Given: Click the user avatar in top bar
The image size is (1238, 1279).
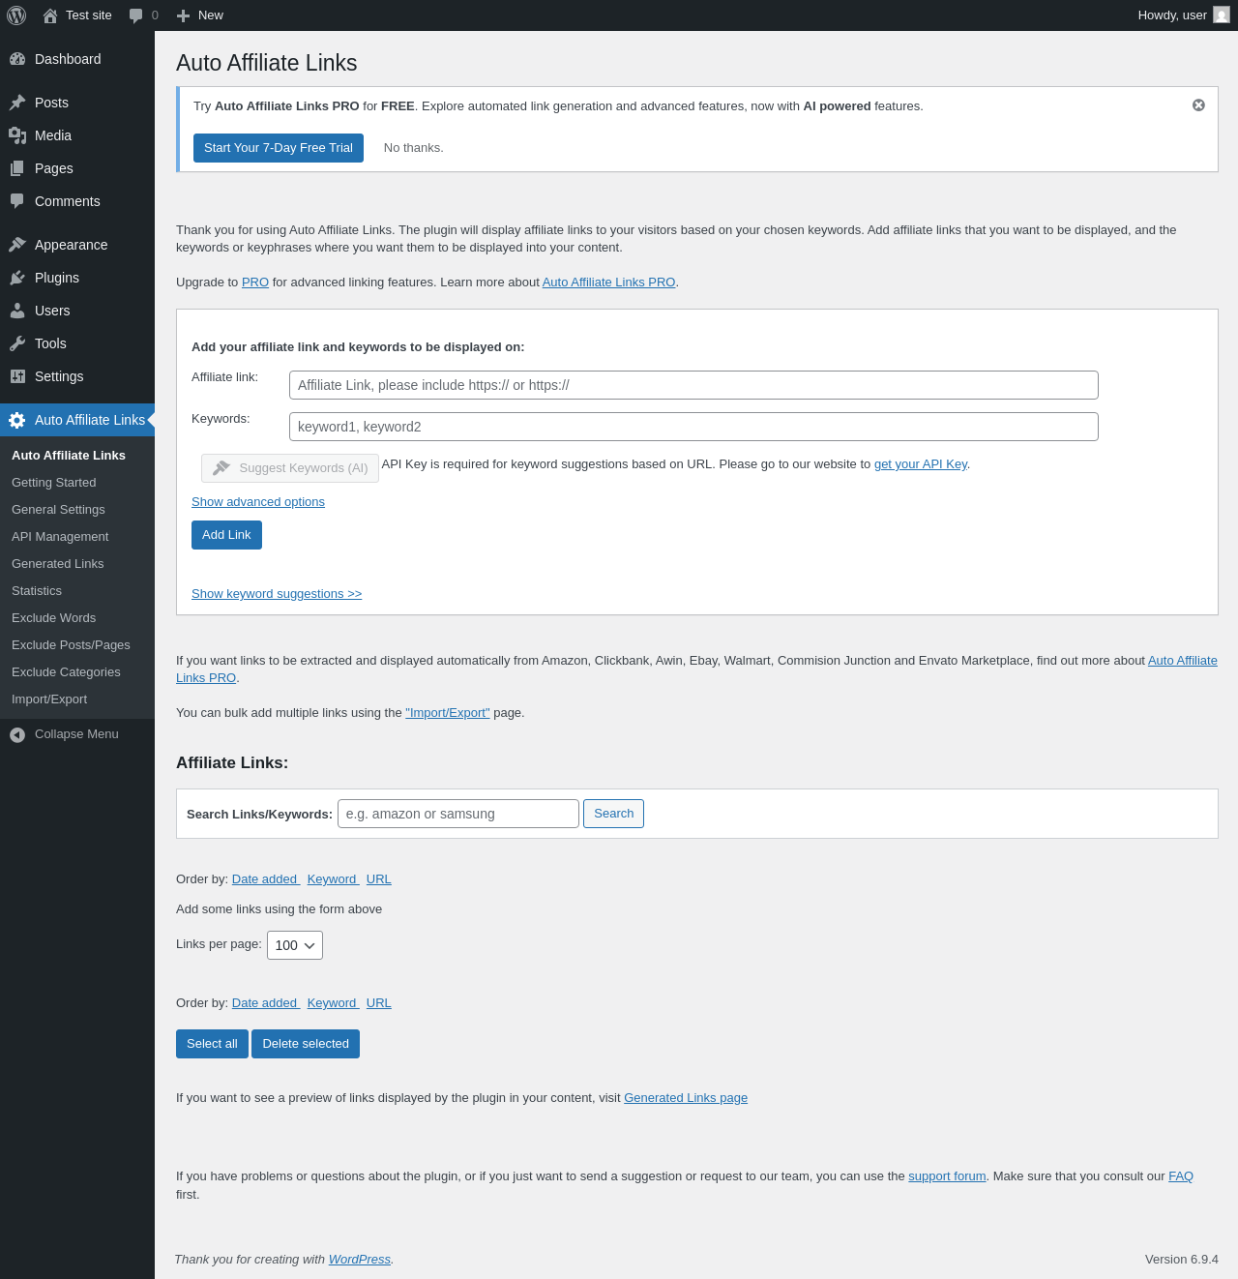Looking at the screenshot, I should pos(1222,15).
